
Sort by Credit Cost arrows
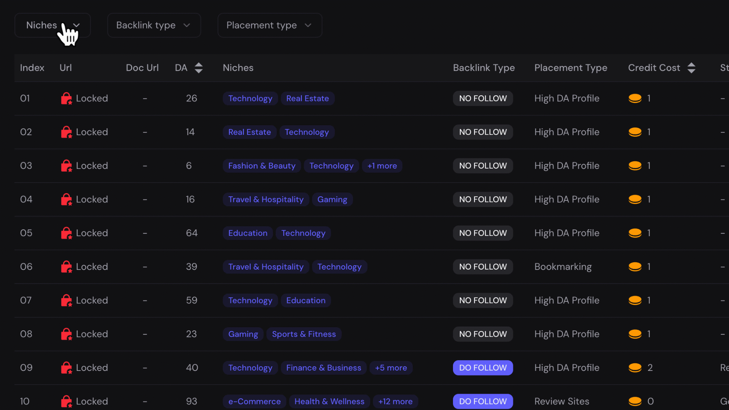pos(691,68)
